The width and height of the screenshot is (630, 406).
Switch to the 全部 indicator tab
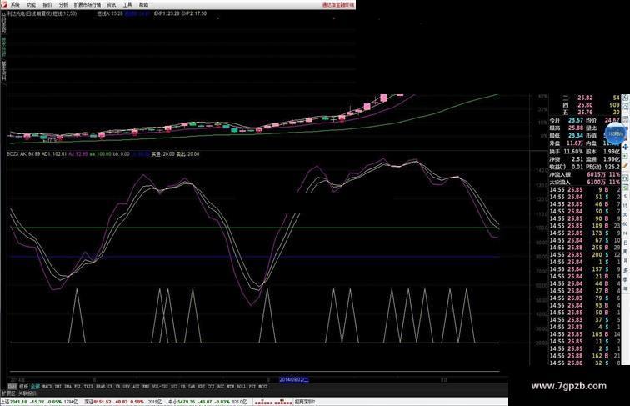pos(35,387)
